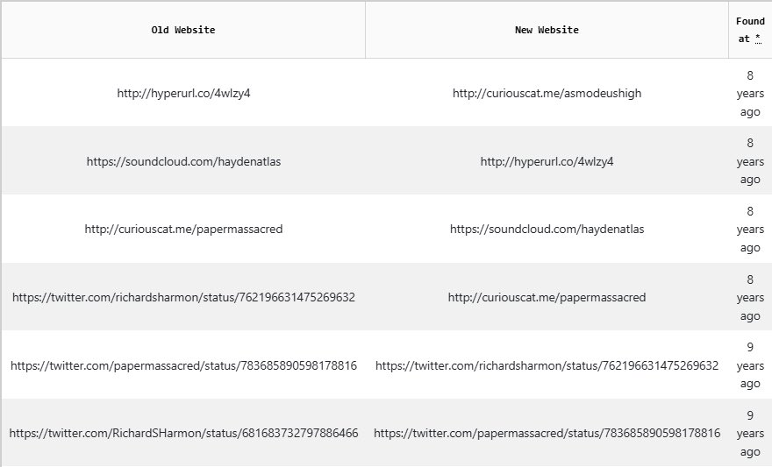772x467 pixels.
Task: Click the last row's 9 years ago cell
Action: [x=750, y=433]
